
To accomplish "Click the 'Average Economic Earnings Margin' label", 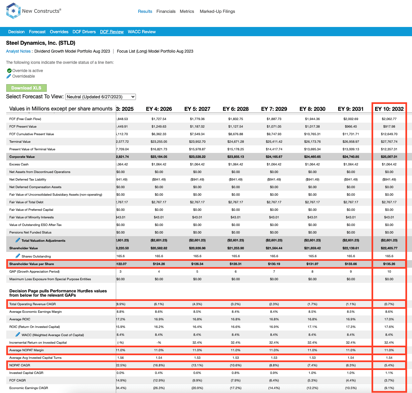I will 36,312.
